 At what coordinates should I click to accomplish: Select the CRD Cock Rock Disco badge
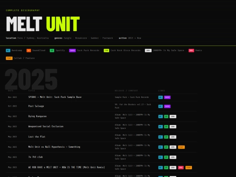point(106,50)
